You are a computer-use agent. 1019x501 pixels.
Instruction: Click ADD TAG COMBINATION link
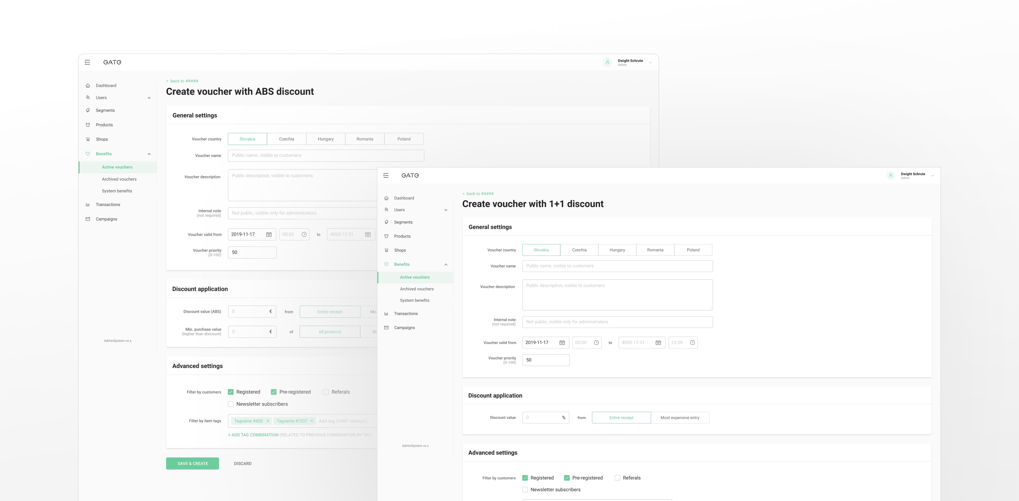tap(253, 435)
